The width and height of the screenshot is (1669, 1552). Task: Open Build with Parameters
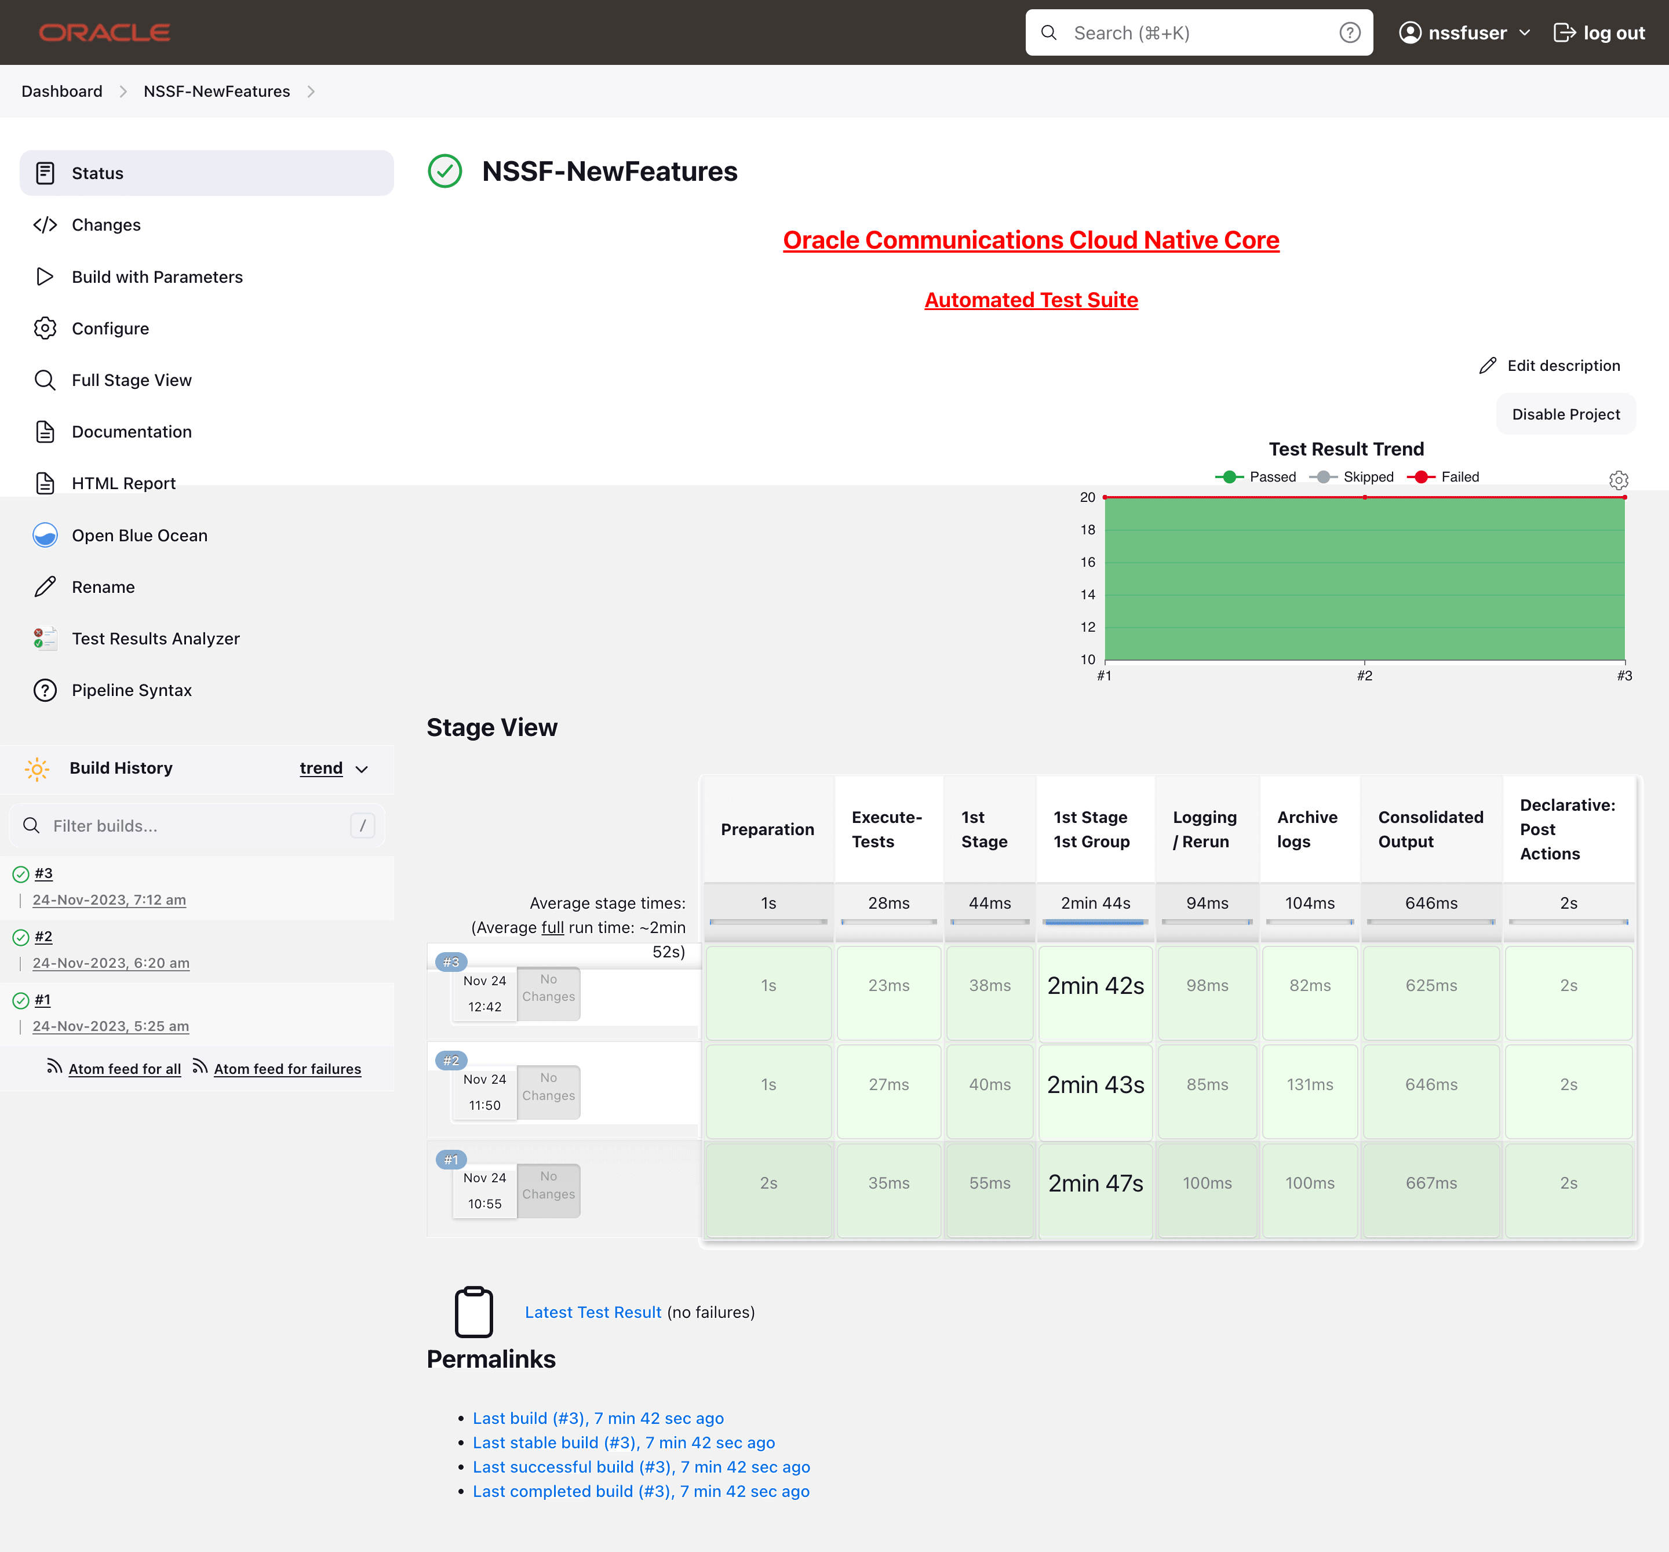(157, 276)
